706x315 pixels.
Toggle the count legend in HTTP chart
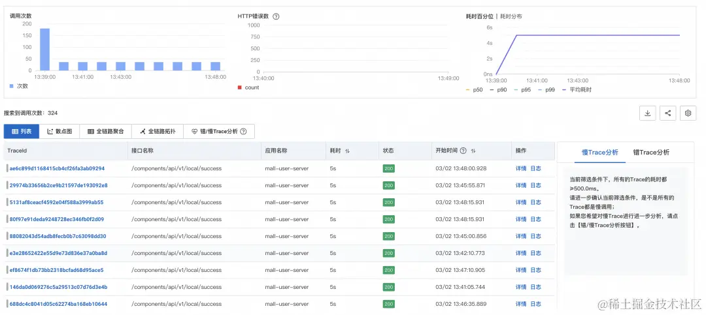pos(248,87)
